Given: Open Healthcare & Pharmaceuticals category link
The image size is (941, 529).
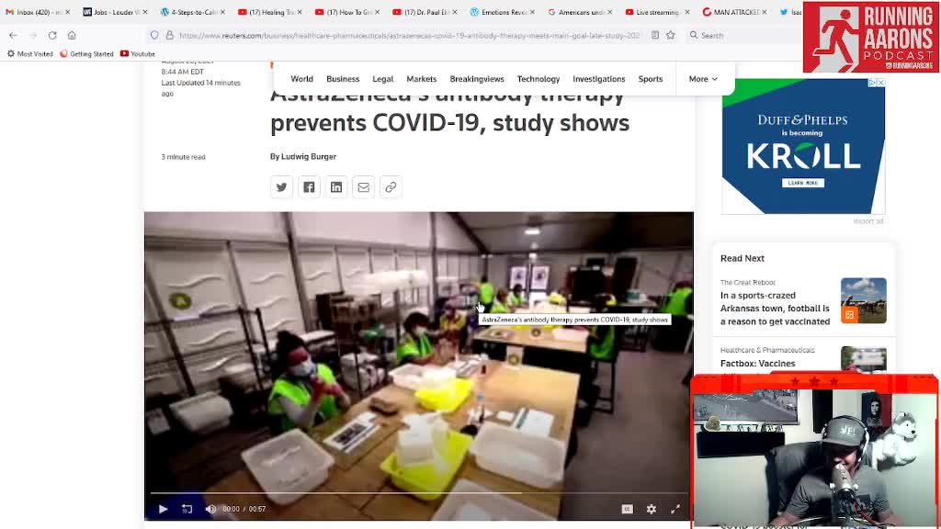Looking at the screenshot, I should click(767, 350).
